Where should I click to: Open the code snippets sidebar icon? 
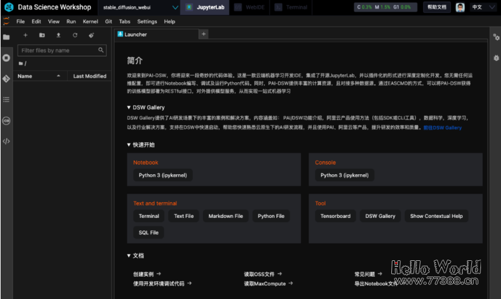(6, 141)
